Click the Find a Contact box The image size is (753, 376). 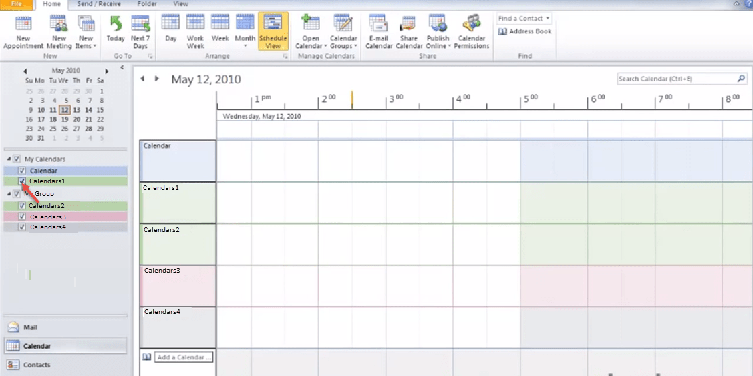click(x=524, y=18)
